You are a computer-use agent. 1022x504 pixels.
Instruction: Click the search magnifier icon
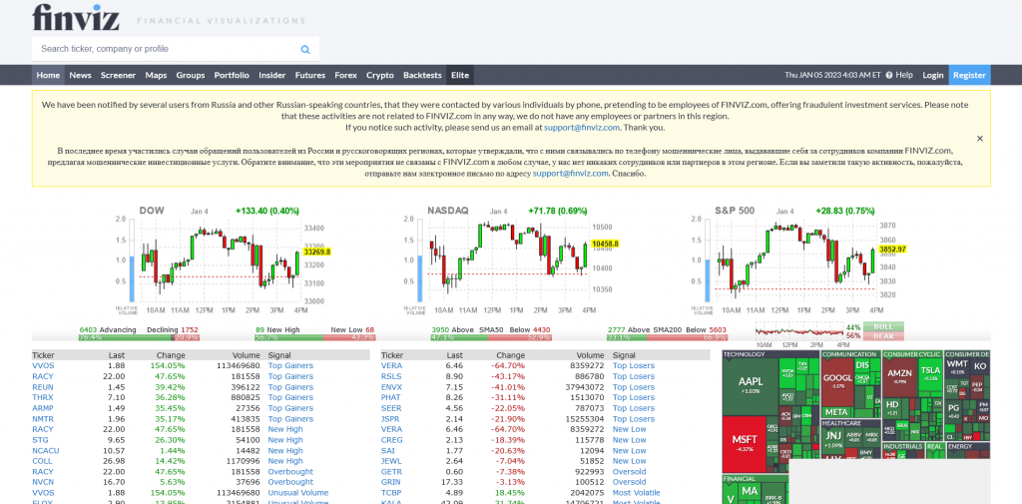click(305, 49)
